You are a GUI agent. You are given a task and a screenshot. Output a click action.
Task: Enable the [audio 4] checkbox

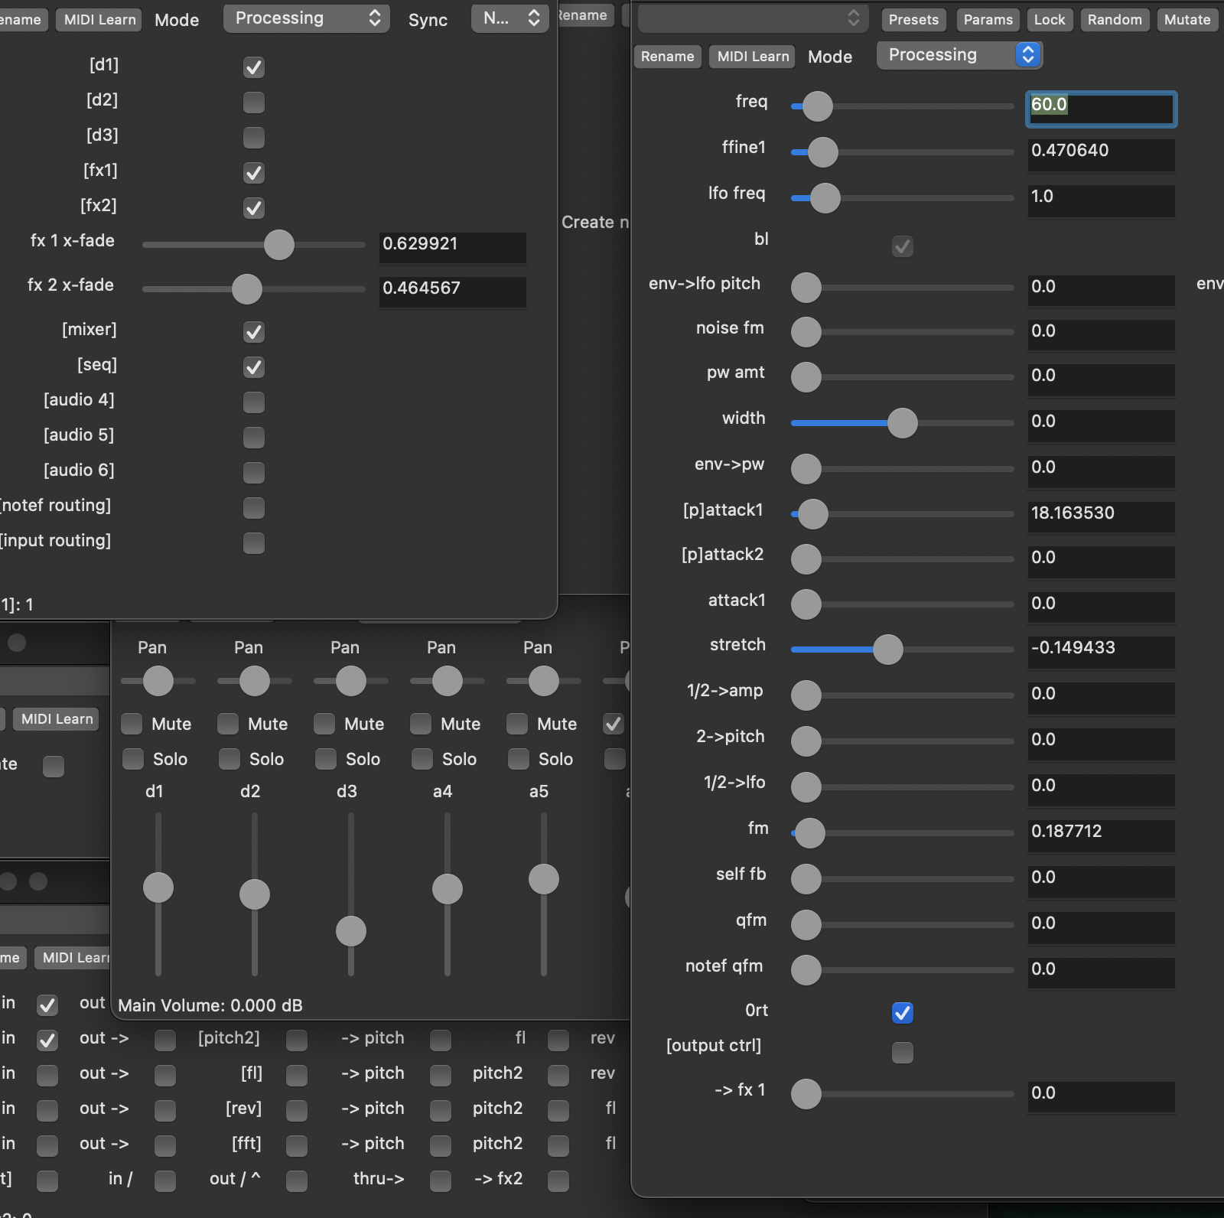pyautogui.click(x=254, y=402)
